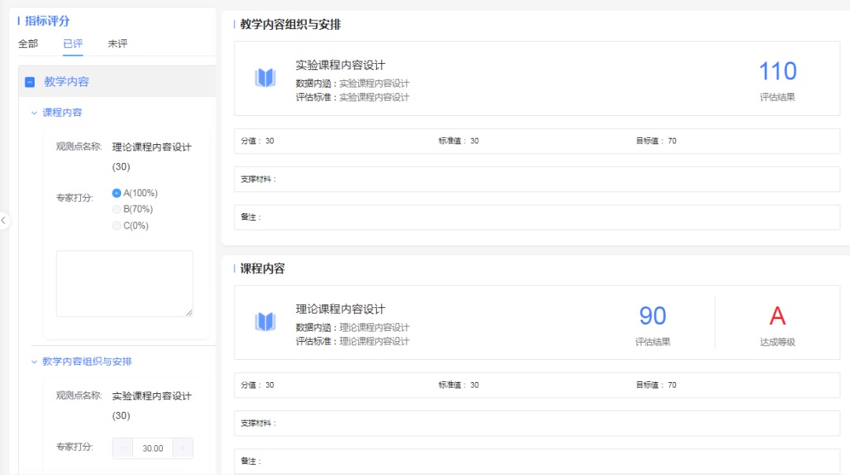Click the 实验课程内容设计 card title
This screenshot has height=475, width=850.
(x=340, y=65)
